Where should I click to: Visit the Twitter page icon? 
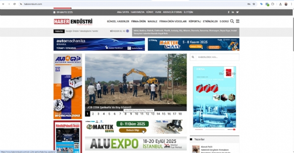tap(237, 12)
